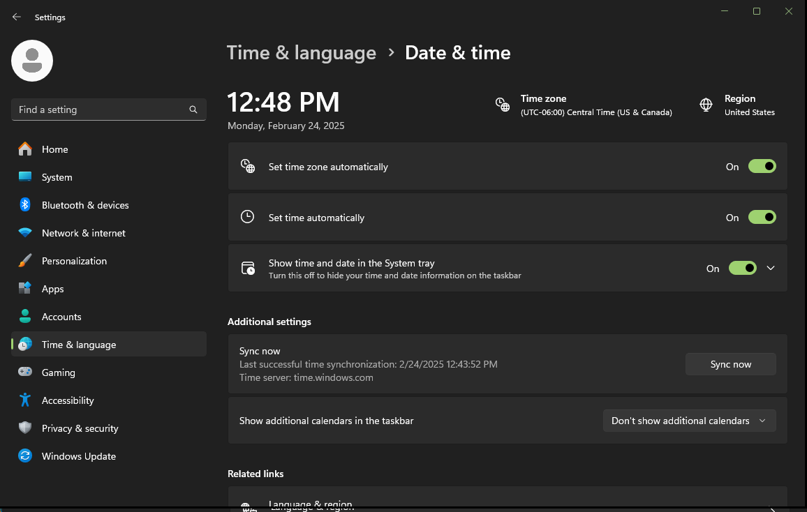Click the search magnifier icon

(x=193, y=110)
